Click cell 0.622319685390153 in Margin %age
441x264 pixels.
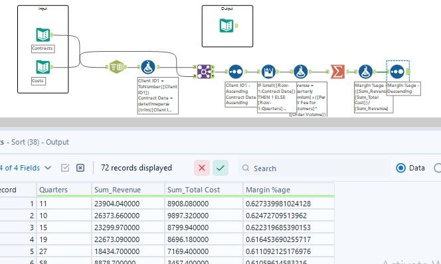coord(289,228)
